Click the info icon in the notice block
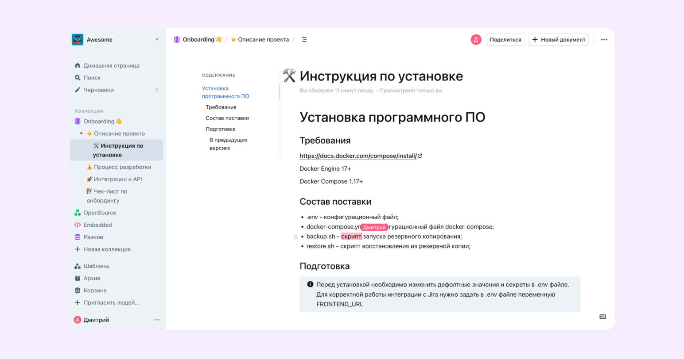684x359 pixels. pos(310,284)
